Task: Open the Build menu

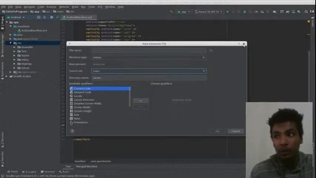Action: [x=75, y=7]
